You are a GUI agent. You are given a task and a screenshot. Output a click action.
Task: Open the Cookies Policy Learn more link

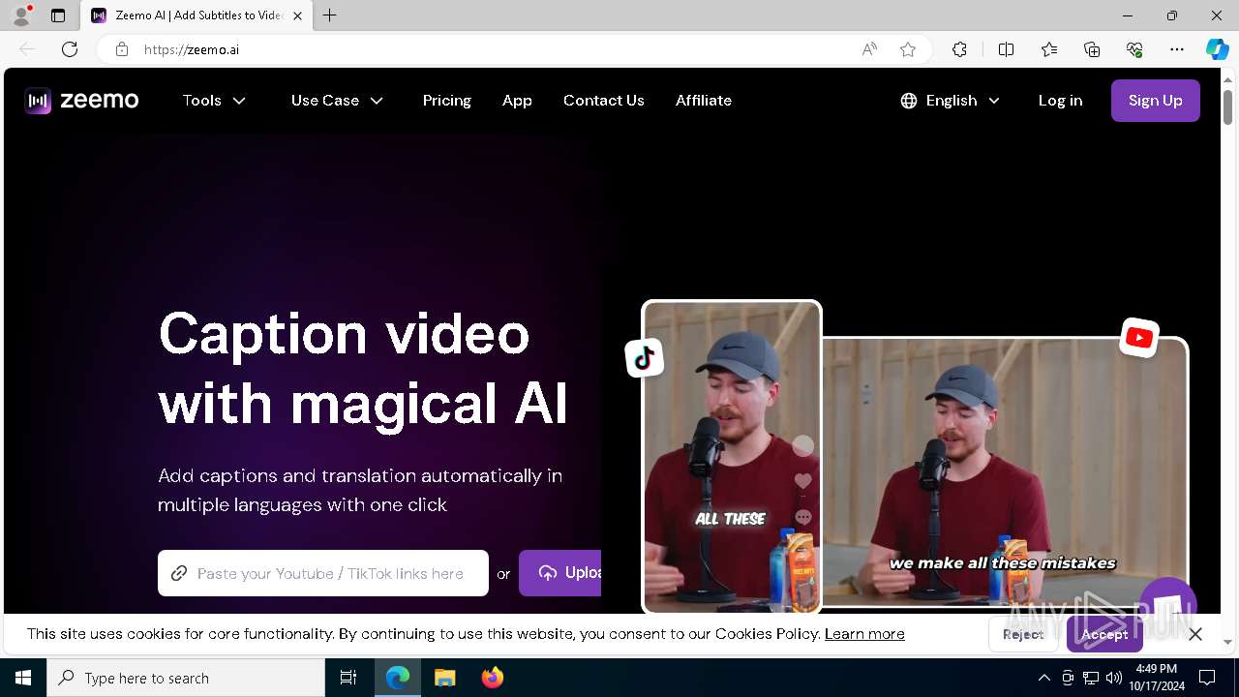tap(864, 634)
